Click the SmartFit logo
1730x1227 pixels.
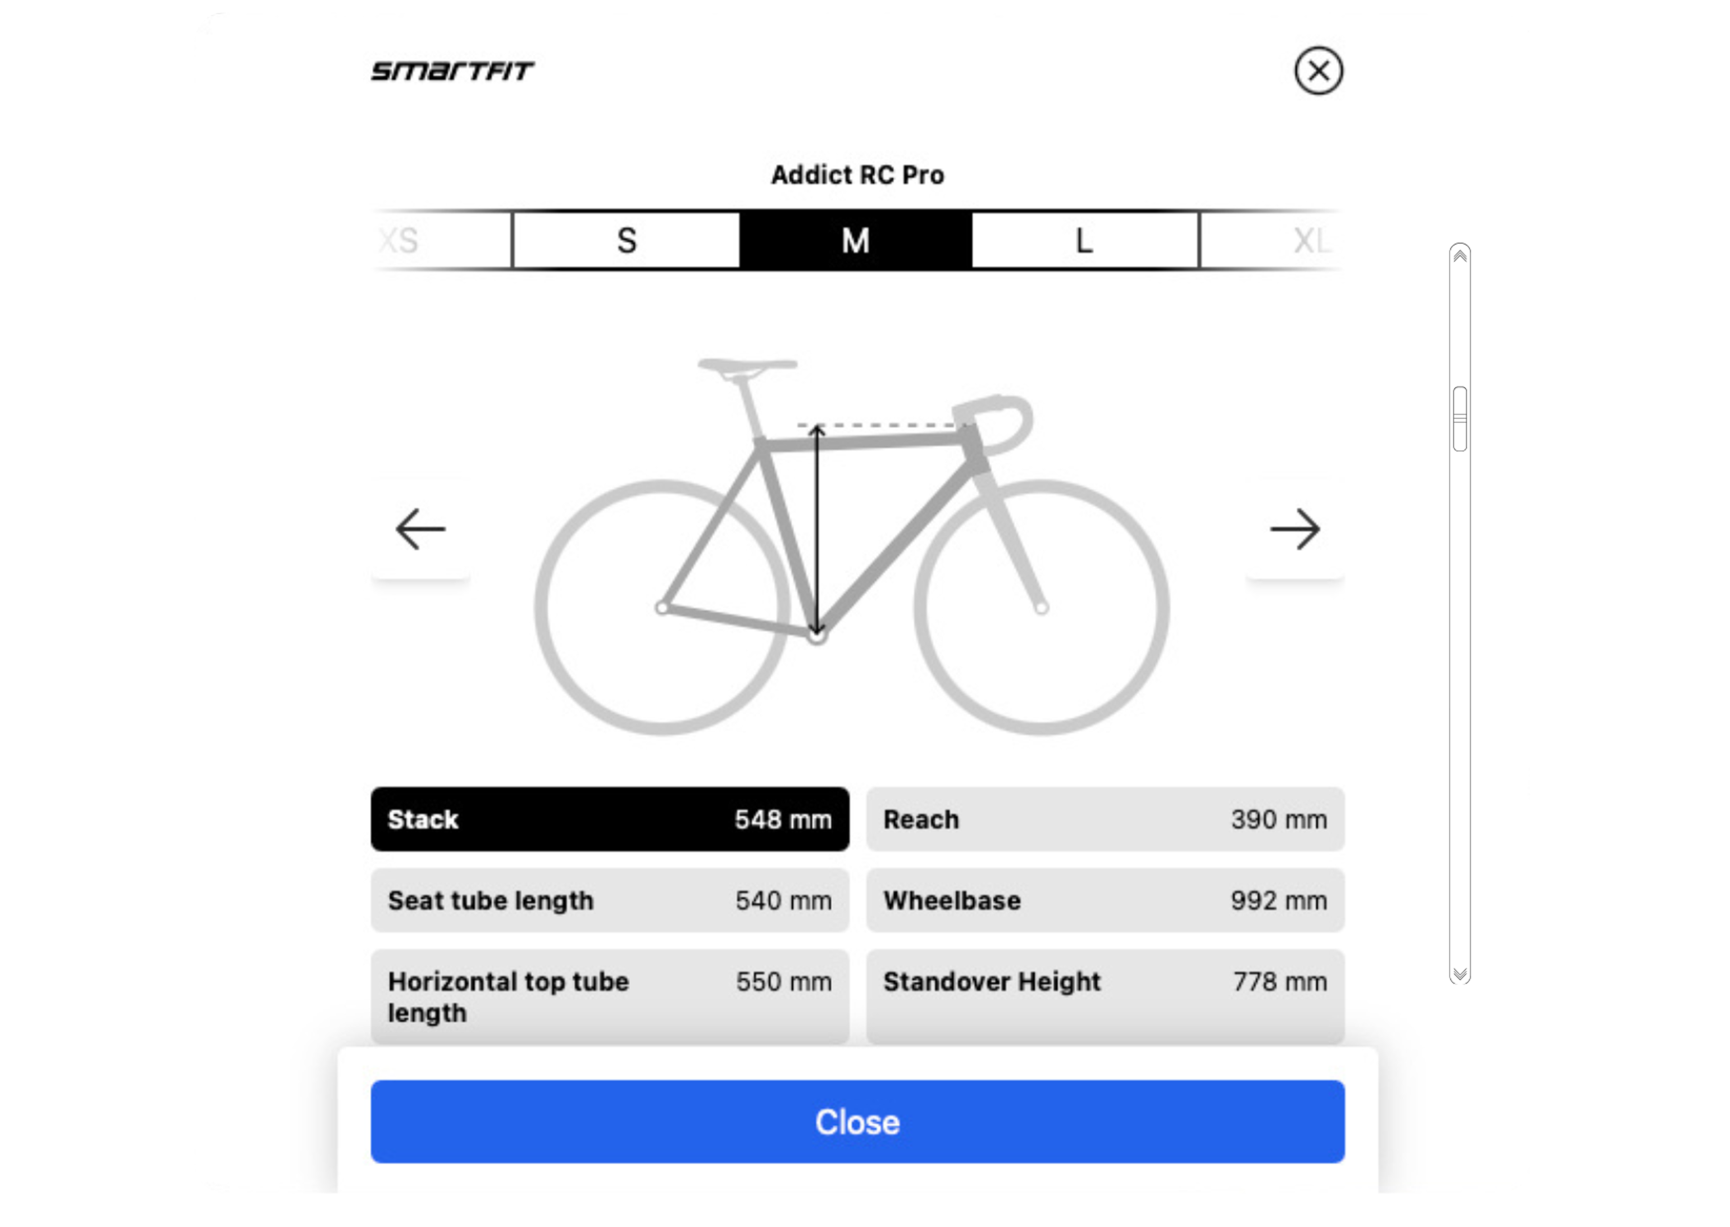[x=452, y=71]
